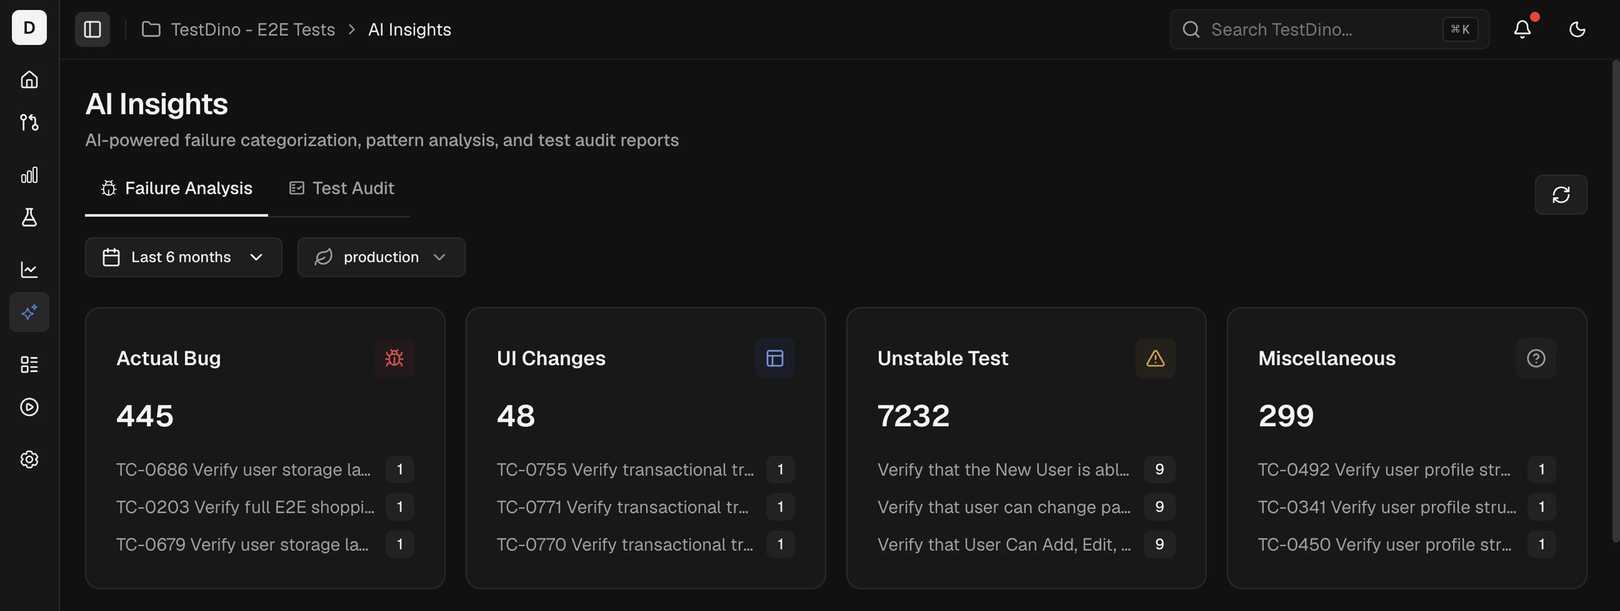
Task: Open TC-0686 Verify user storage row
Action: pos(265,469)
